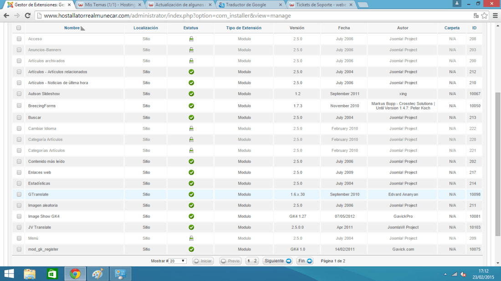Viewport: 501px width, 281px height.
Task: Check the select-all checkbox in the header
Action: (x=19, y=28)
